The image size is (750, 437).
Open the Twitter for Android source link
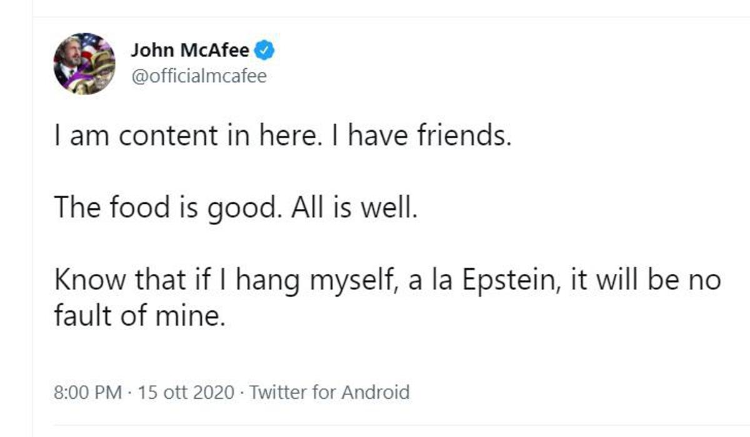329,393
